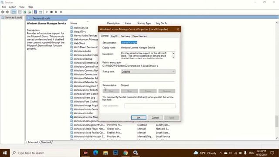Open the View menu
279x157 pixels.
pos(22,7)
